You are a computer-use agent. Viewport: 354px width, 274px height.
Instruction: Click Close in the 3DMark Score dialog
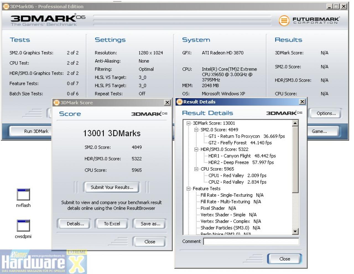tap(150, 242)
